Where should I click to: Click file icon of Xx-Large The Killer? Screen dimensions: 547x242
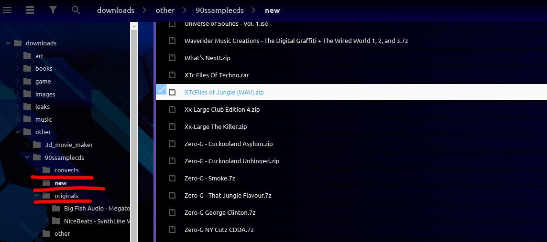(172, 126)
